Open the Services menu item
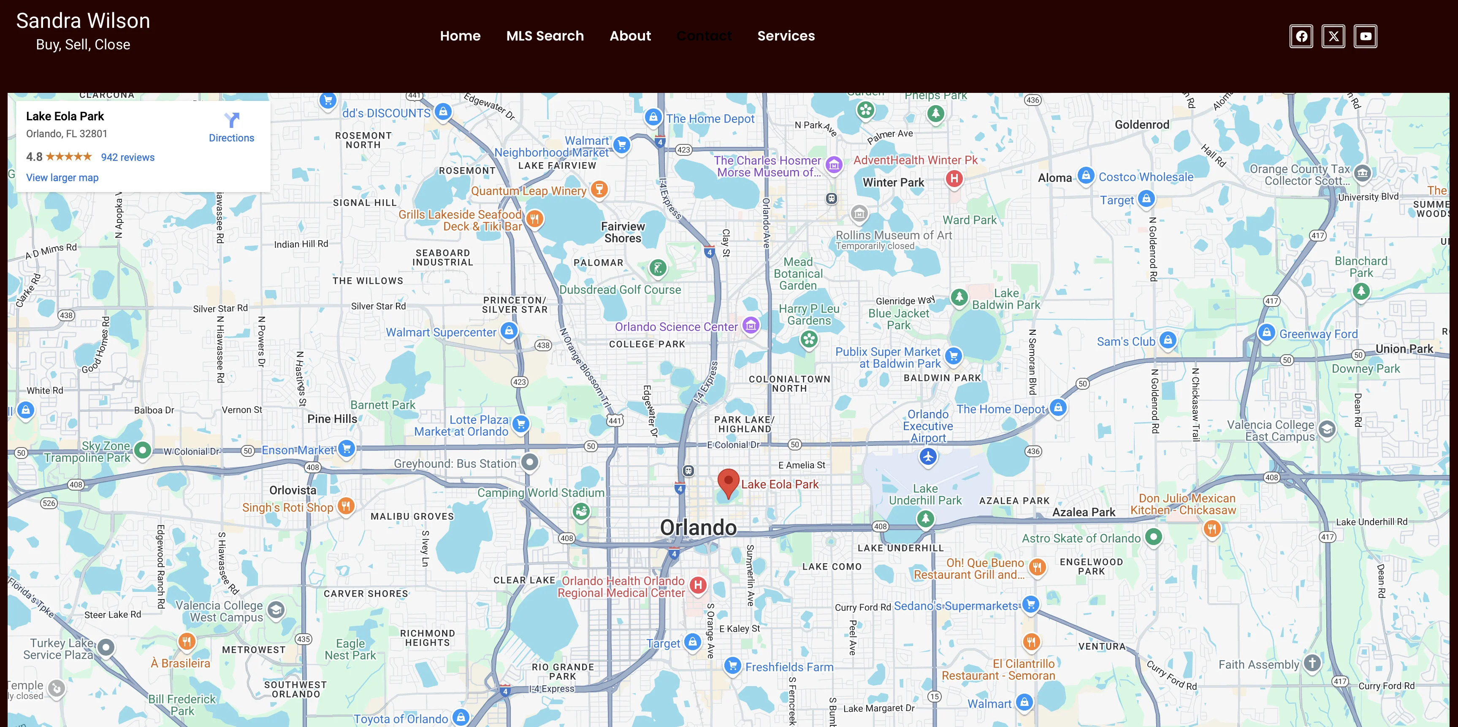Image resolution: width=1458 pixels, height=727 pixels. point(786,35)
